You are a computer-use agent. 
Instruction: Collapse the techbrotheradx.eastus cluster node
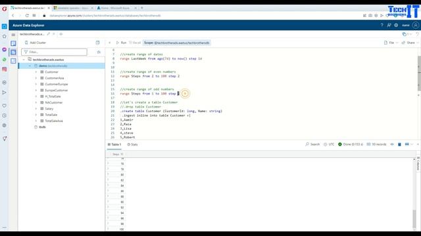point(24,60)
